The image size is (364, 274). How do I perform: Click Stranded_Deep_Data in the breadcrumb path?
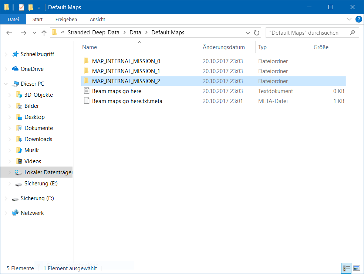[93, 32]
